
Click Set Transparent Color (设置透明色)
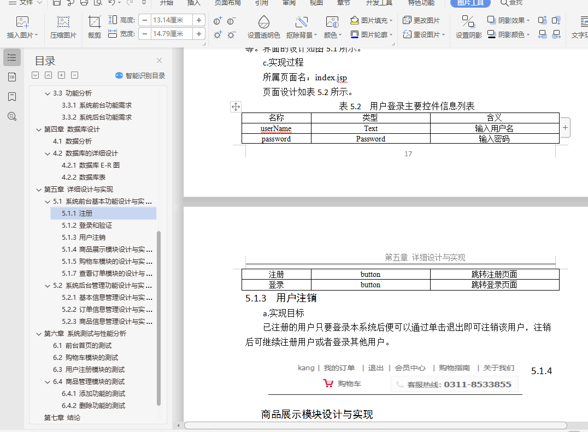coord(263,27)
